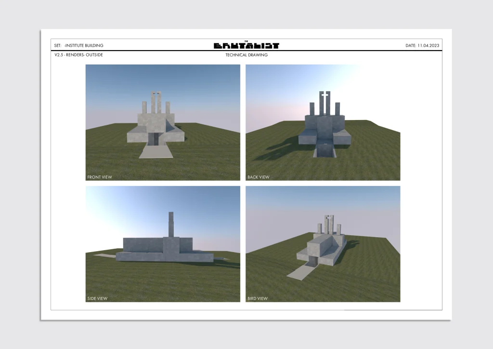This screenshot has width=493, height=349.
Task: Click THE BRUTALIST logo icon
Action: (247, 44)
